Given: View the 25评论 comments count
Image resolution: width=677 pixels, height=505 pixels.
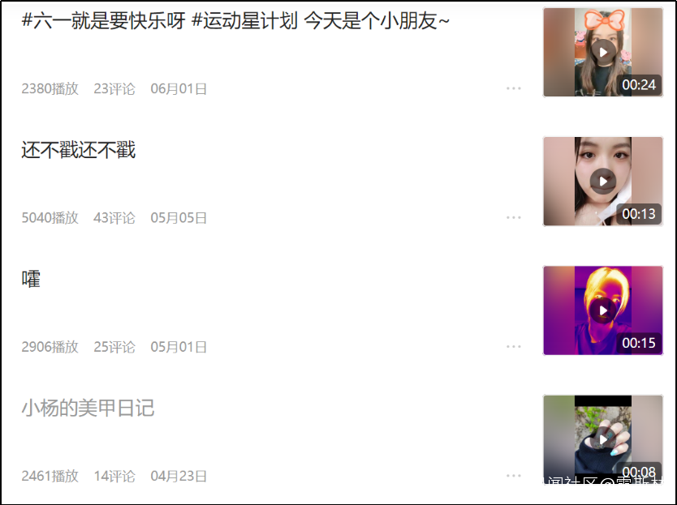Looking at the screenshot, I should click(114, 347).
